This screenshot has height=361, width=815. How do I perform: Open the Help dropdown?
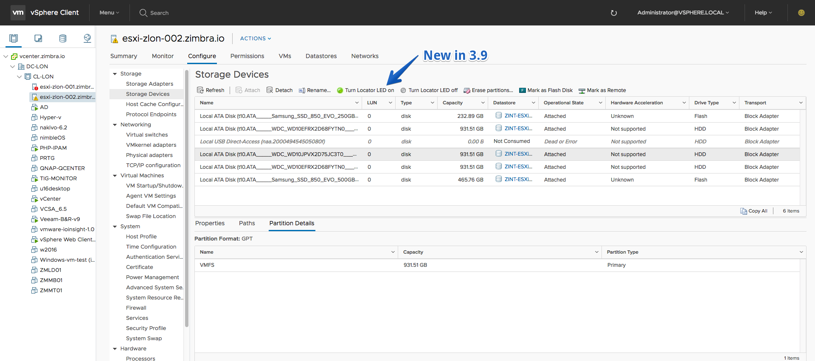coord(763,13)
